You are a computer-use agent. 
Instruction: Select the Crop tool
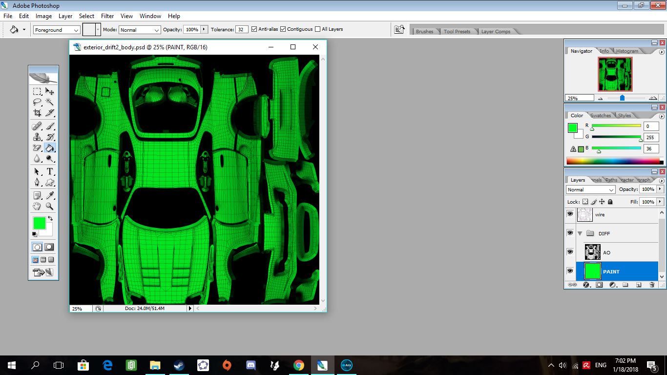pos(37,113)
